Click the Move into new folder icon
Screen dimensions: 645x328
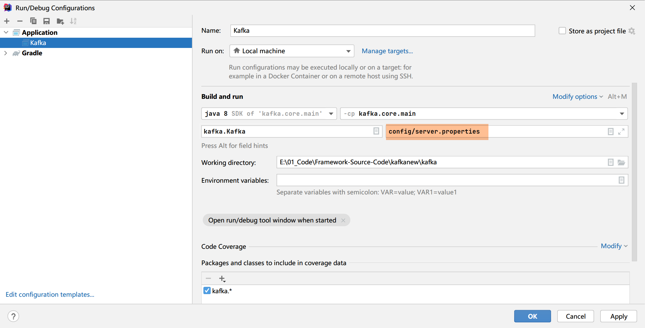(60, 21)
